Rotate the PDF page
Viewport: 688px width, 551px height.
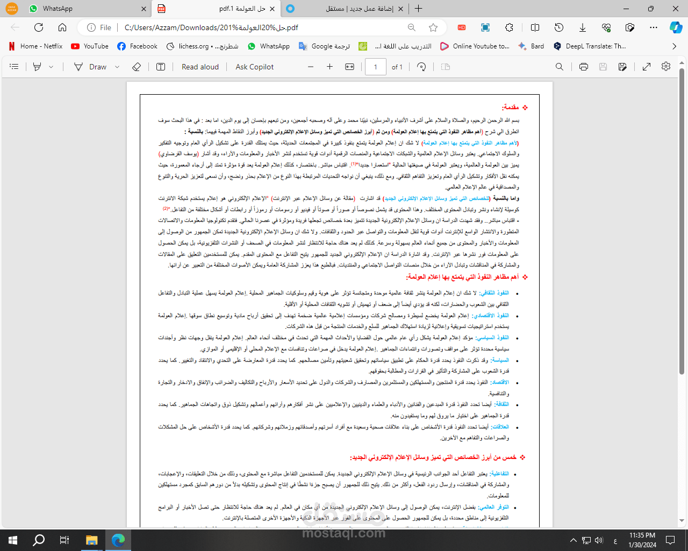point(421,67)
